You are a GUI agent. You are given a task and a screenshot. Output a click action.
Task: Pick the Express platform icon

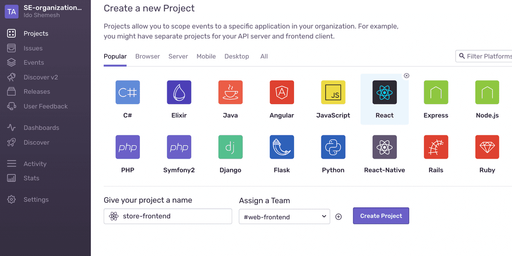436,92
